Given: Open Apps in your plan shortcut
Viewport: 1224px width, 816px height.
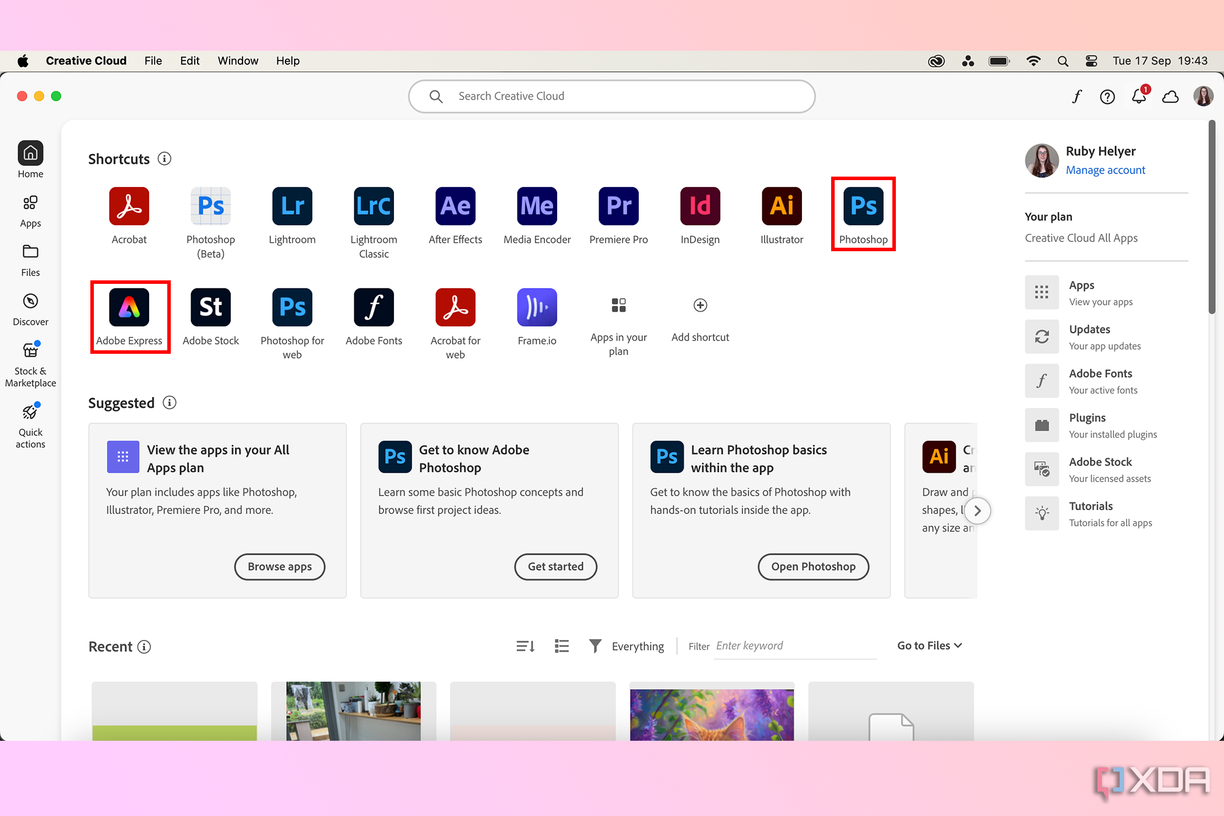Looking at the screenshot, I should click(618, 305).
